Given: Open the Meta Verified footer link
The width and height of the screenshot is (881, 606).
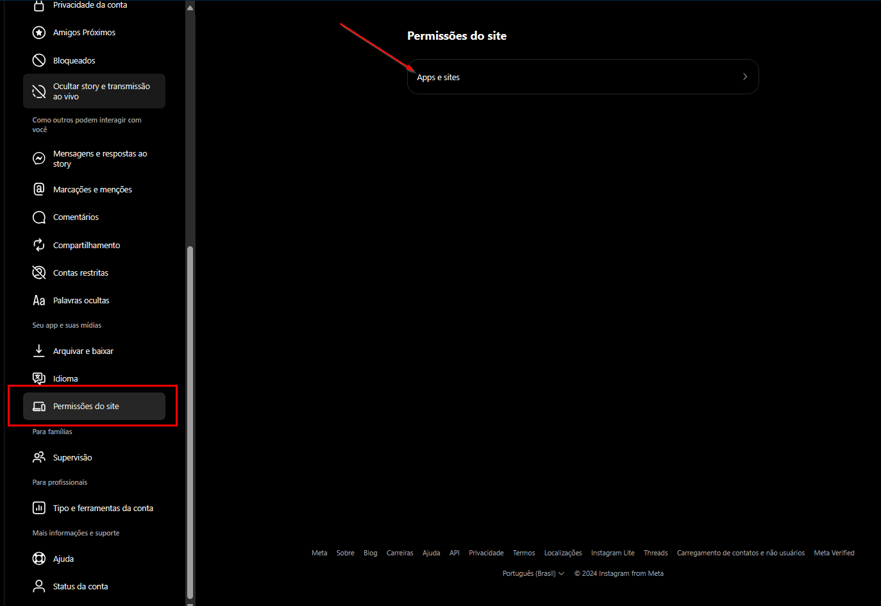Looking at the screenshot, I should click(834, 553).
